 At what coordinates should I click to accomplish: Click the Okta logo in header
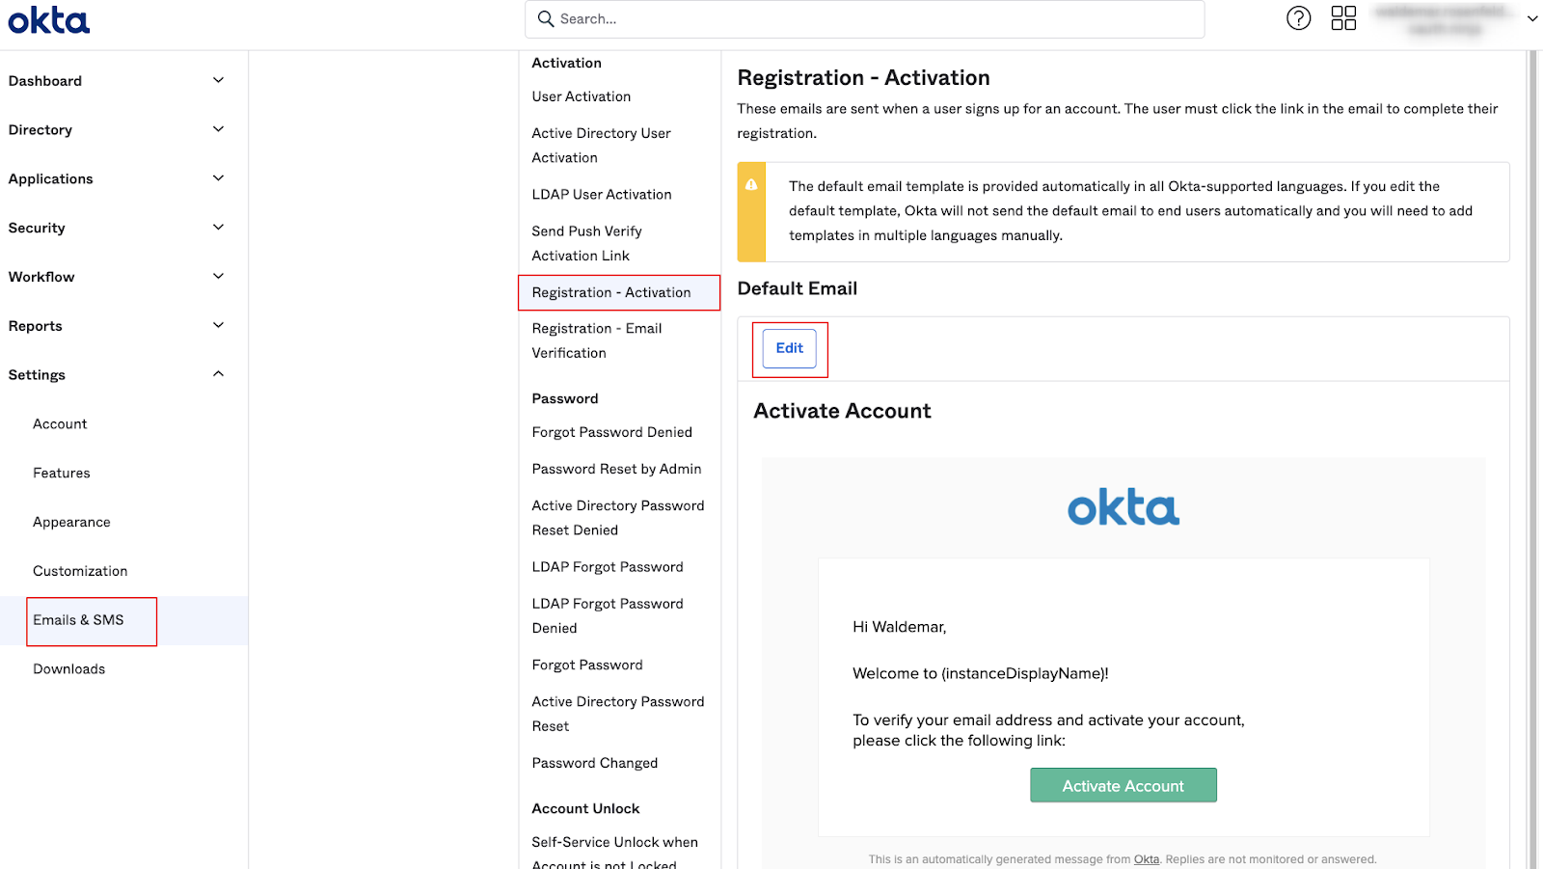[49, 20]
